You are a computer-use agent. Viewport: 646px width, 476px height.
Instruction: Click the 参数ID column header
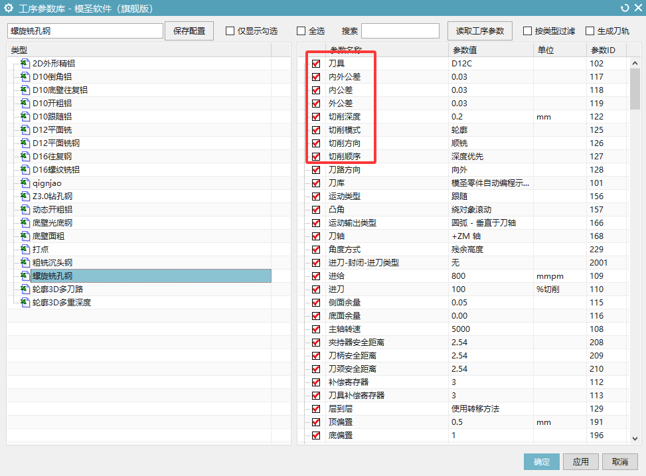[x=606, y=50]
